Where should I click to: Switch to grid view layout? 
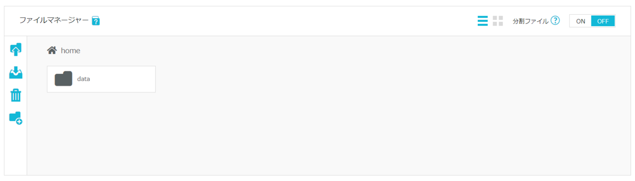click(x=498, y=21)
